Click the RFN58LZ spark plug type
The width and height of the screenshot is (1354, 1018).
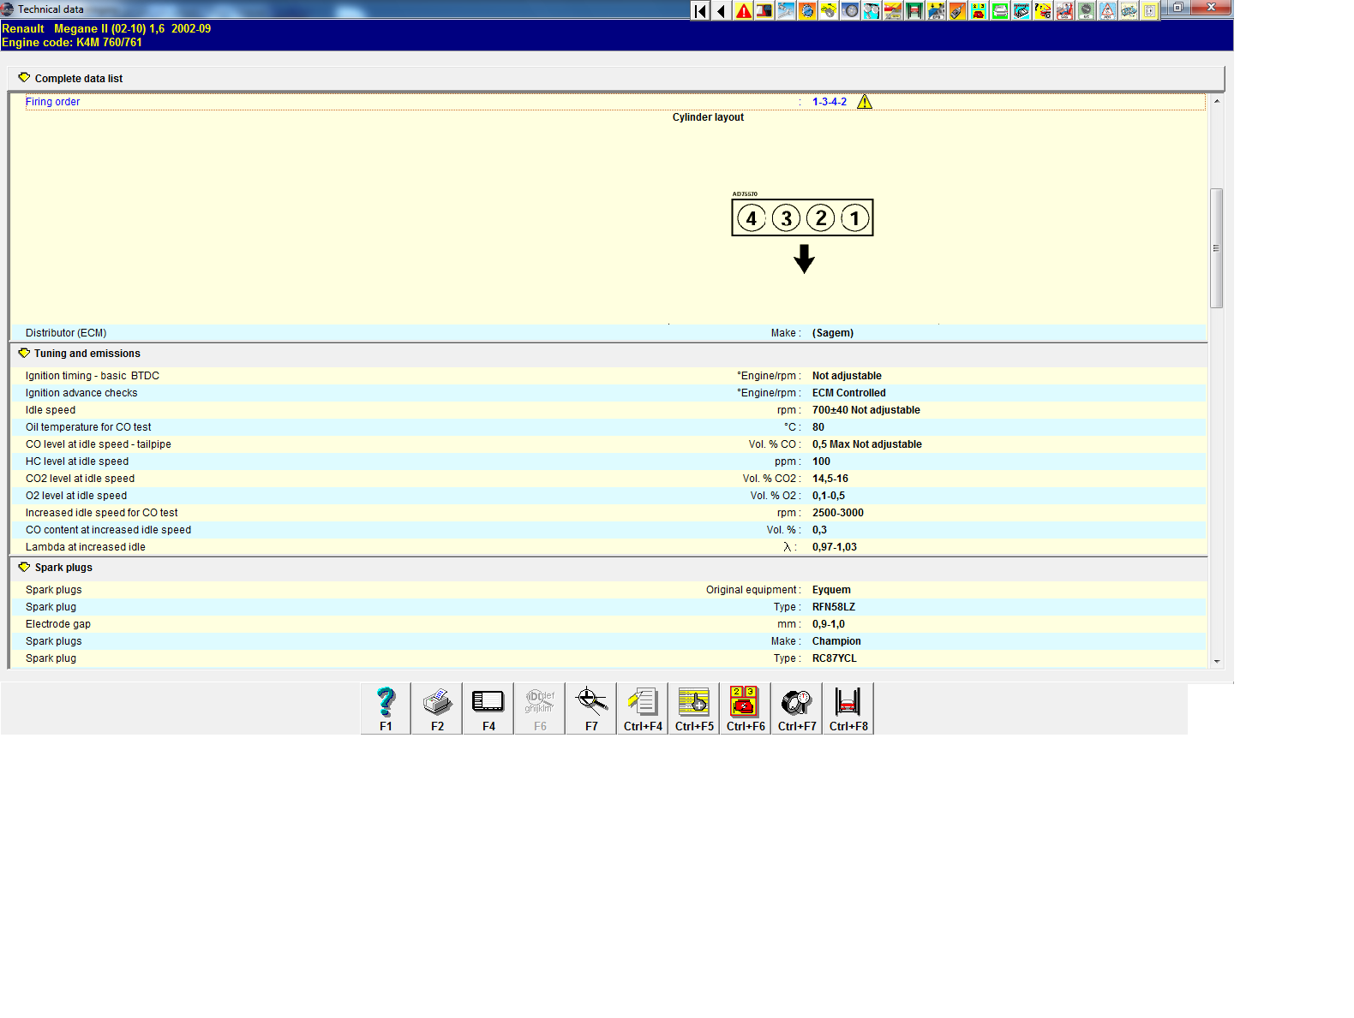(834, 607)
